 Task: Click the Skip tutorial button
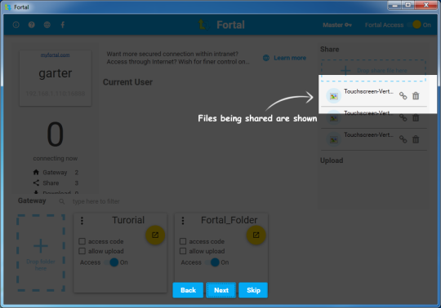tap(253, 290)
